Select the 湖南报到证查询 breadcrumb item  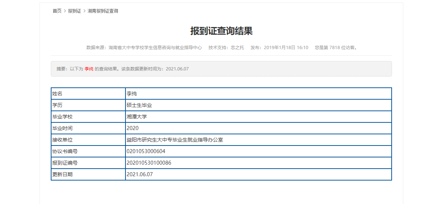(x=103, y=11)
